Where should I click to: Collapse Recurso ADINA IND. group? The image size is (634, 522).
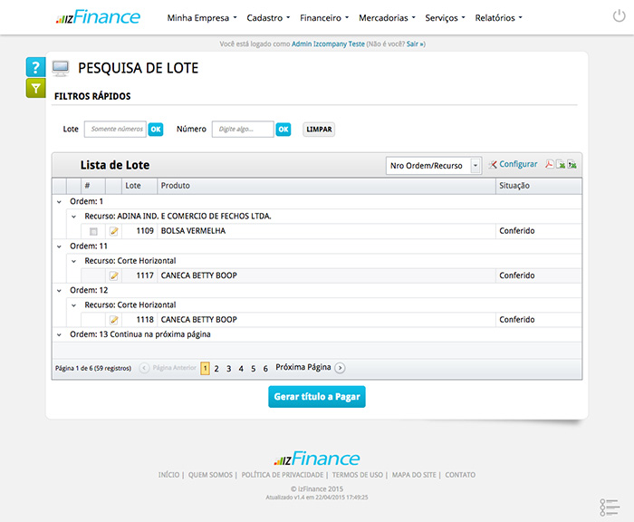[x=74, y=216]
